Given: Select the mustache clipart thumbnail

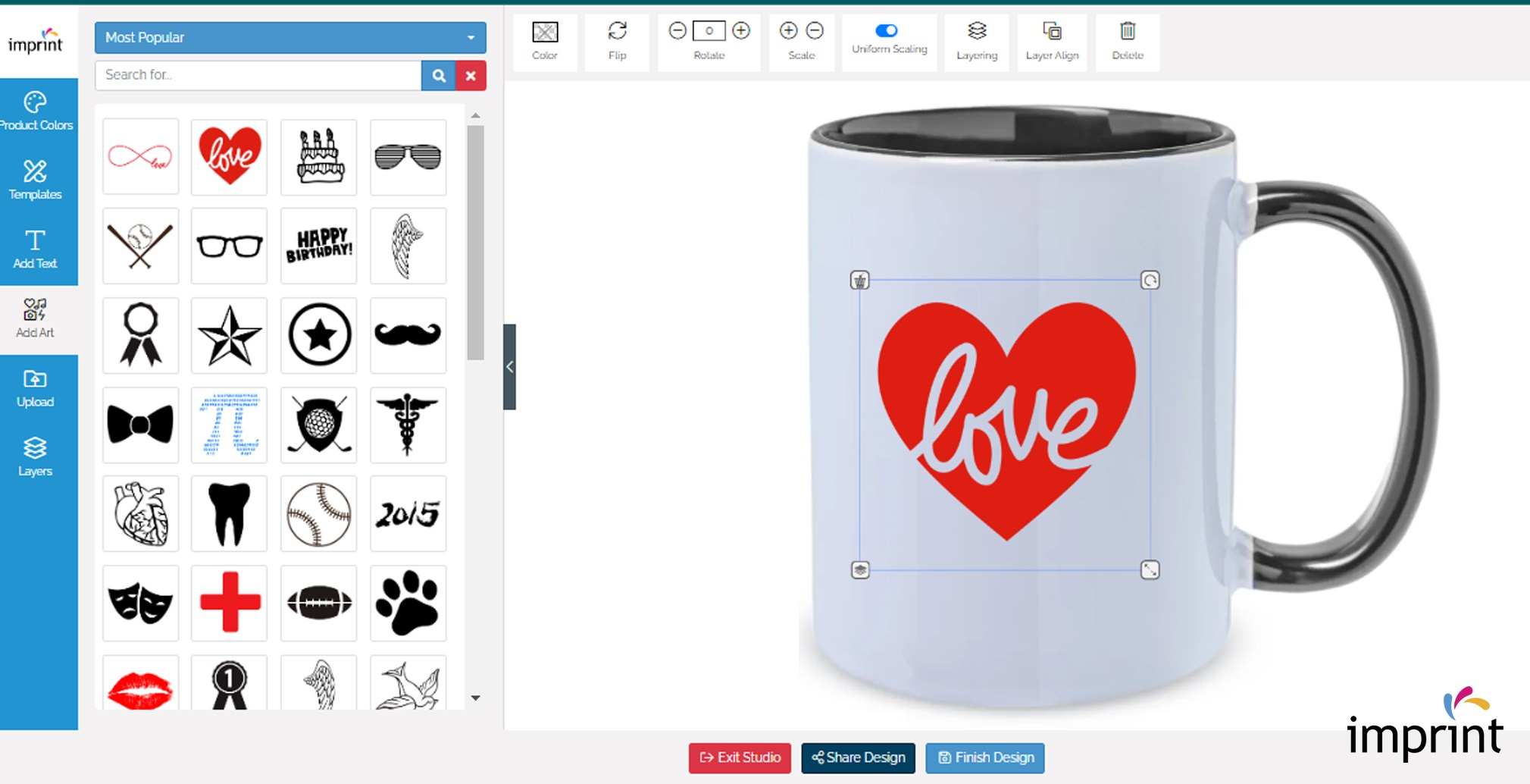Looking at the screenshot, I should [408, 335].
